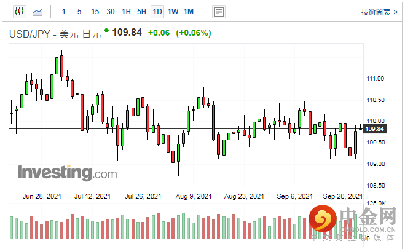Switch to the line chart icon

37,12
